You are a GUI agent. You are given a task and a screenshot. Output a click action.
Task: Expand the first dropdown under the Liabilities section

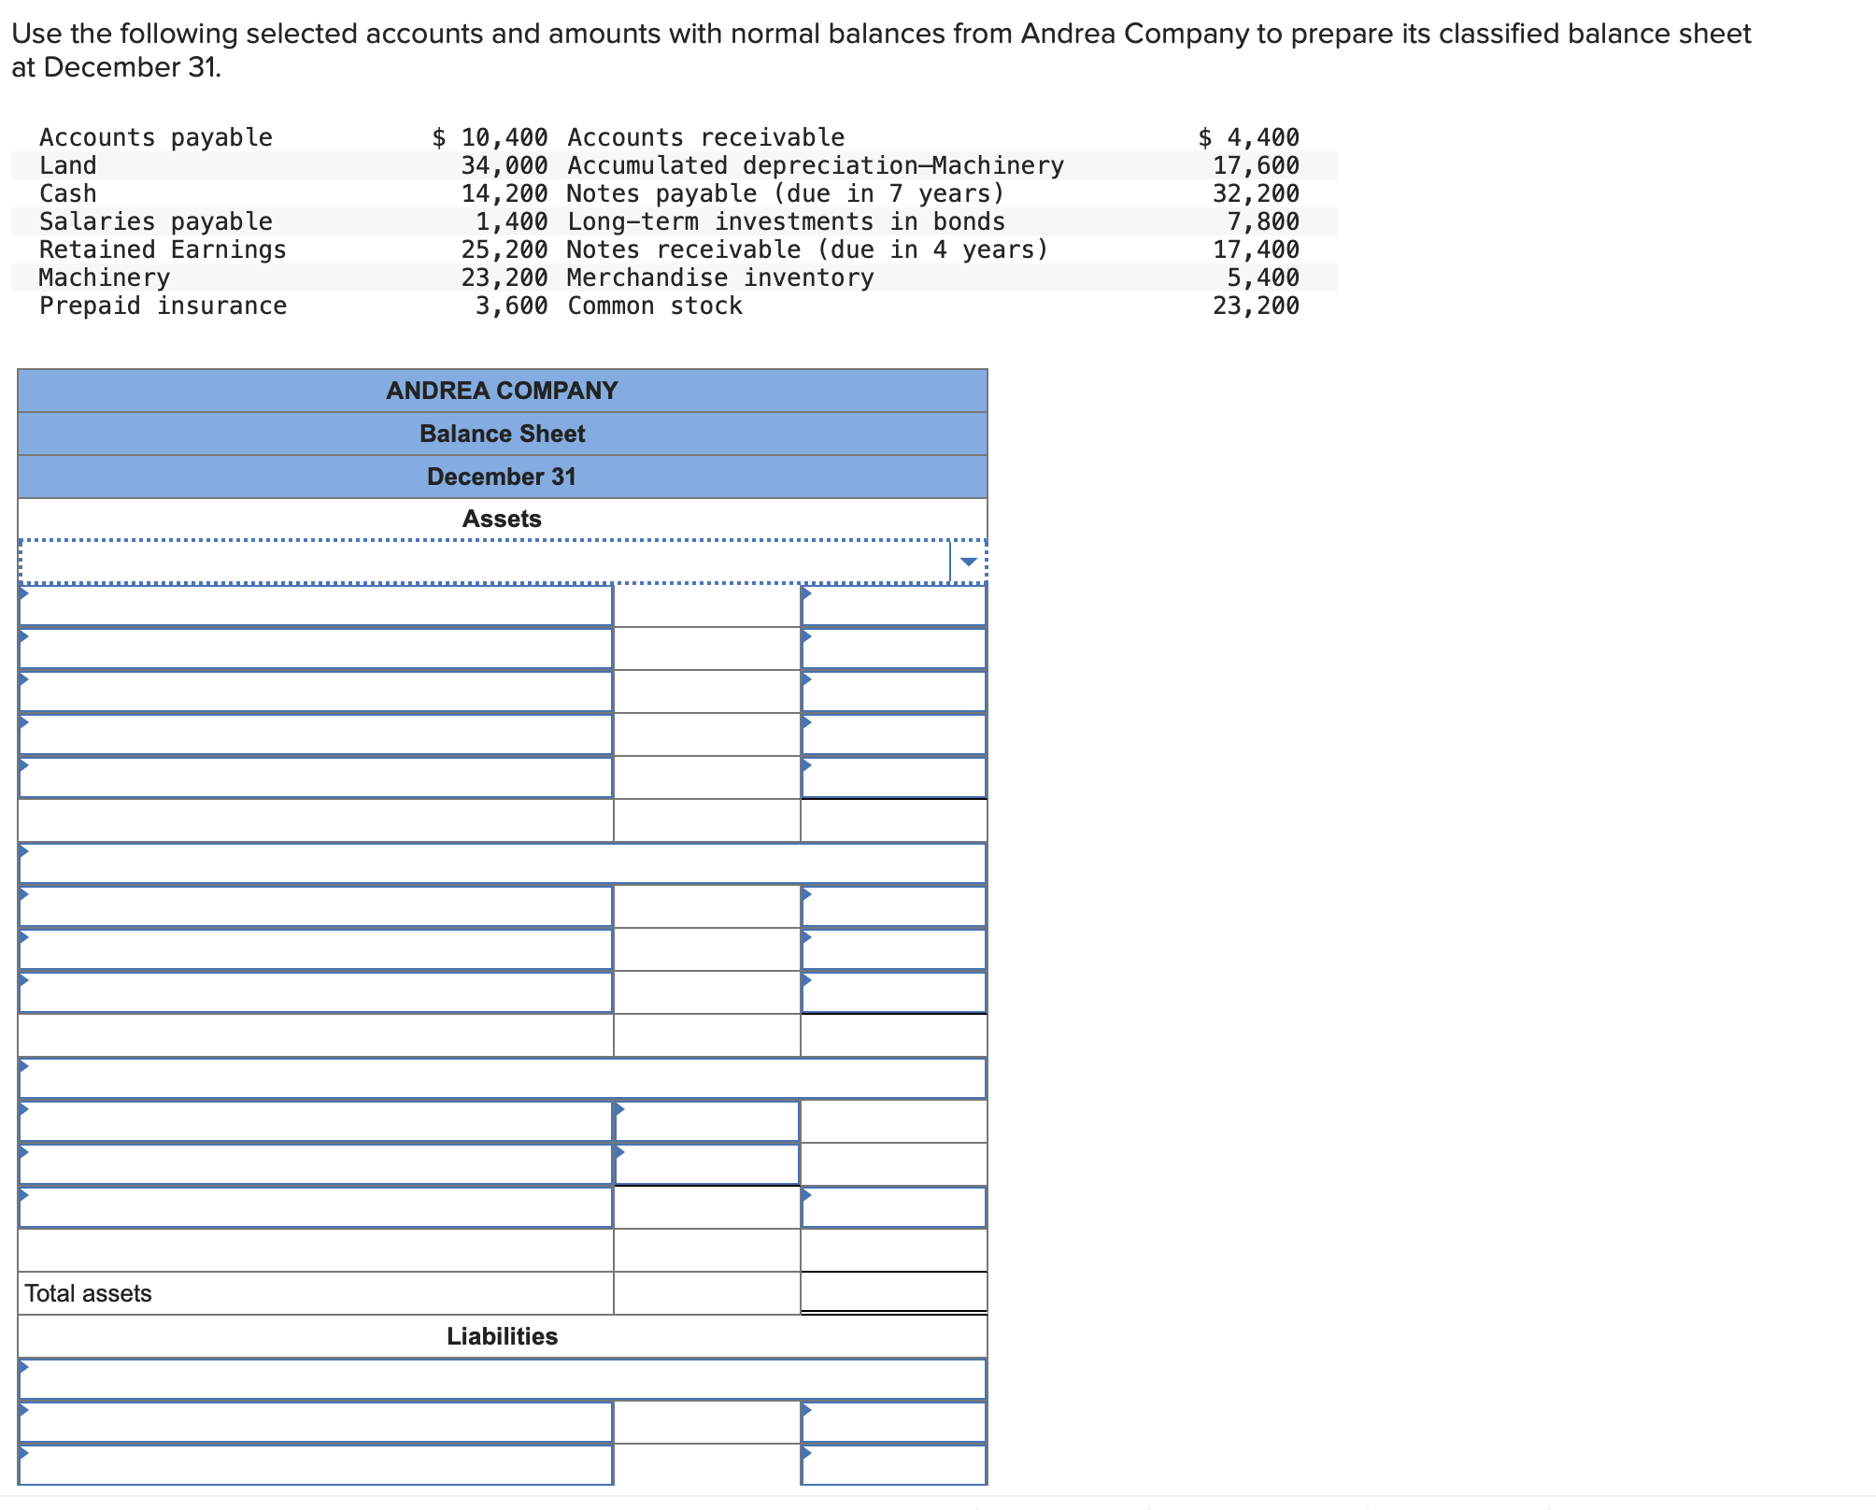click(503, 1377)
